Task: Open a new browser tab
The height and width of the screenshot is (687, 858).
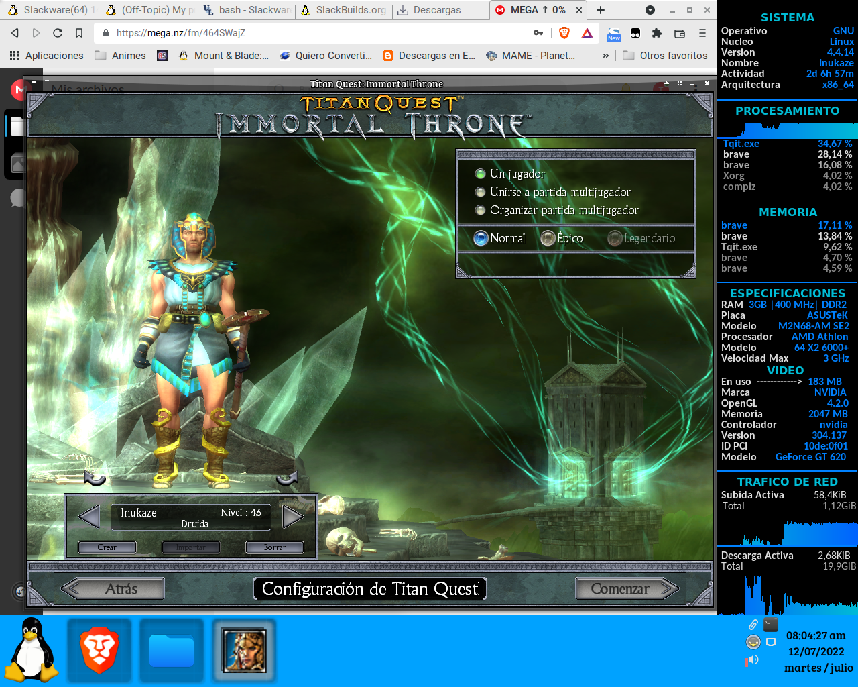Action: coord(601,10)
